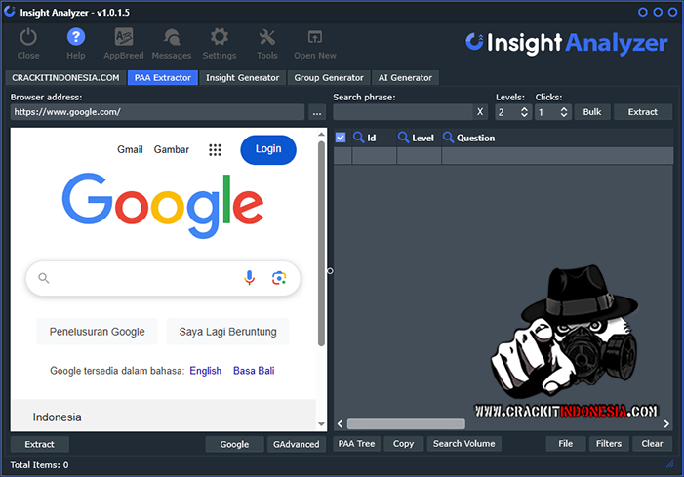
Task: Toggle the select-all checkbox in results header
Action: point(341,138)
